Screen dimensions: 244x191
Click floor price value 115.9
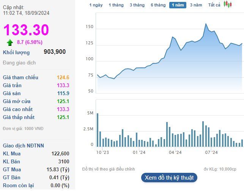click(63, 93)
